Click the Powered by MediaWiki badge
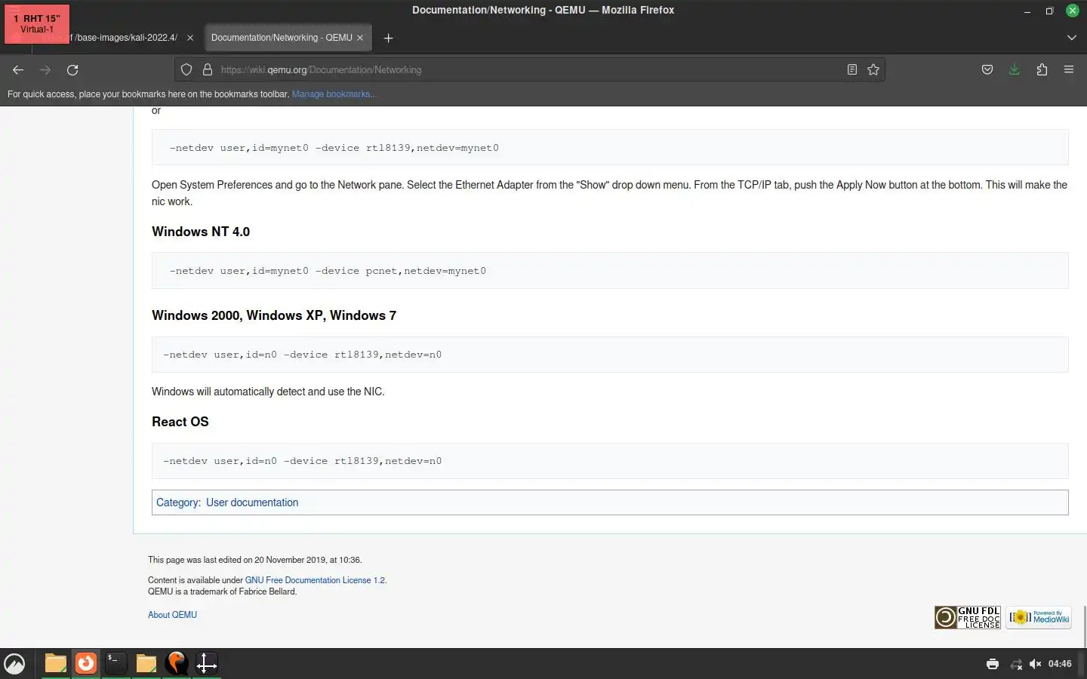This screenshot has height=679, width=1087. coord(1039,617)
